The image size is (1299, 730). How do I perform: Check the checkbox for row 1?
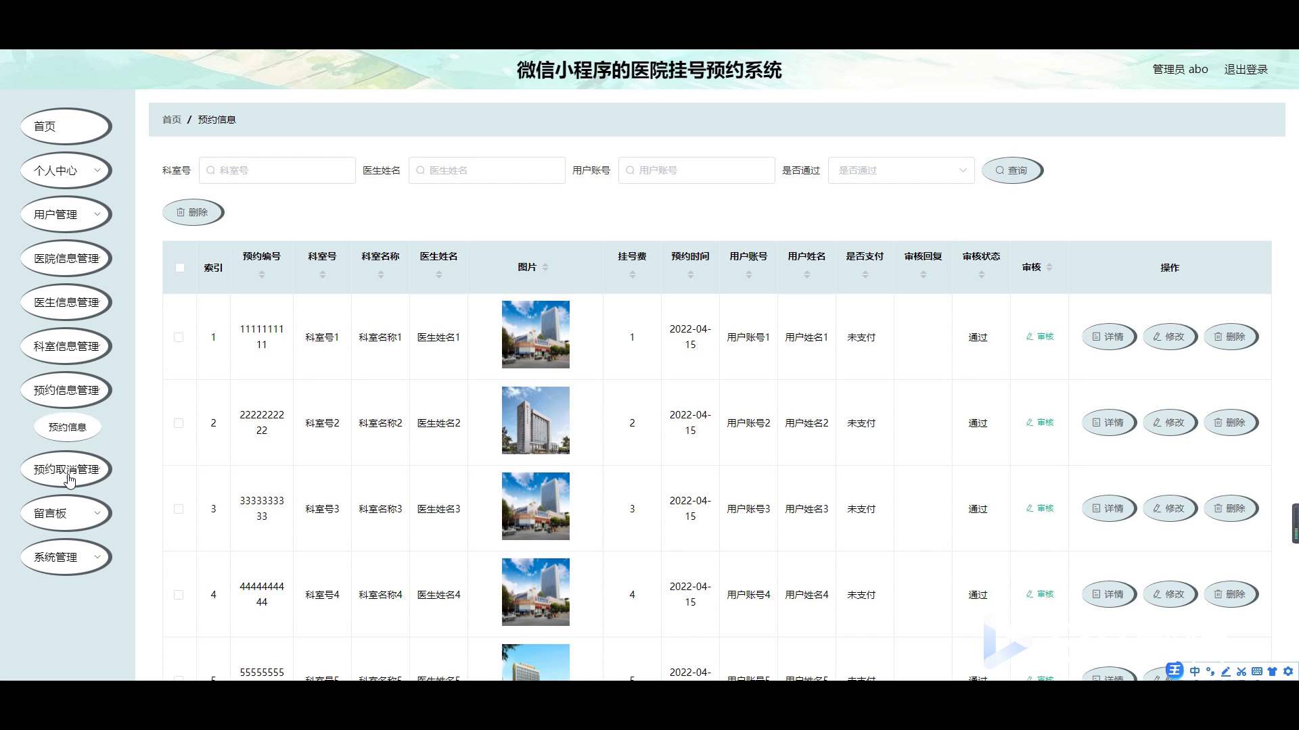click(179, 337)
